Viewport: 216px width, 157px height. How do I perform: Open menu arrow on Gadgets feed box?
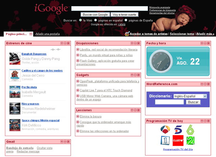point(132,75)
